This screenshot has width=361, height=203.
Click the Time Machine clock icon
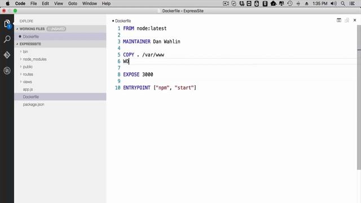pos(290,3)
